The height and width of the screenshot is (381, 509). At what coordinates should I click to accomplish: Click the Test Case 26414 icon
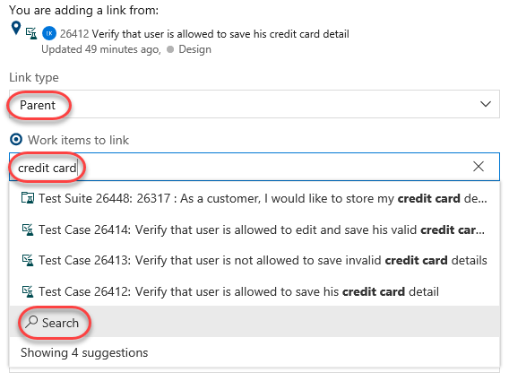[x=28, y=229]
